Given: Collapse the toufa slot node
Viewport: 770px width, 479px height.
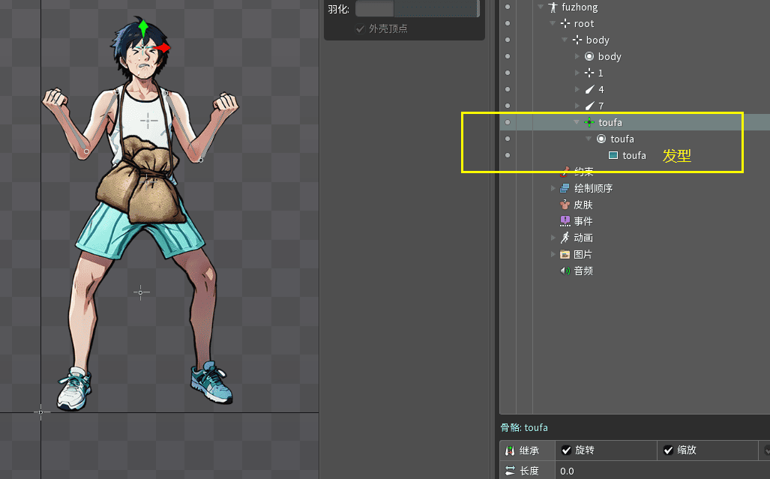Looking at the screenshot, I should click(x=589, y=139).
